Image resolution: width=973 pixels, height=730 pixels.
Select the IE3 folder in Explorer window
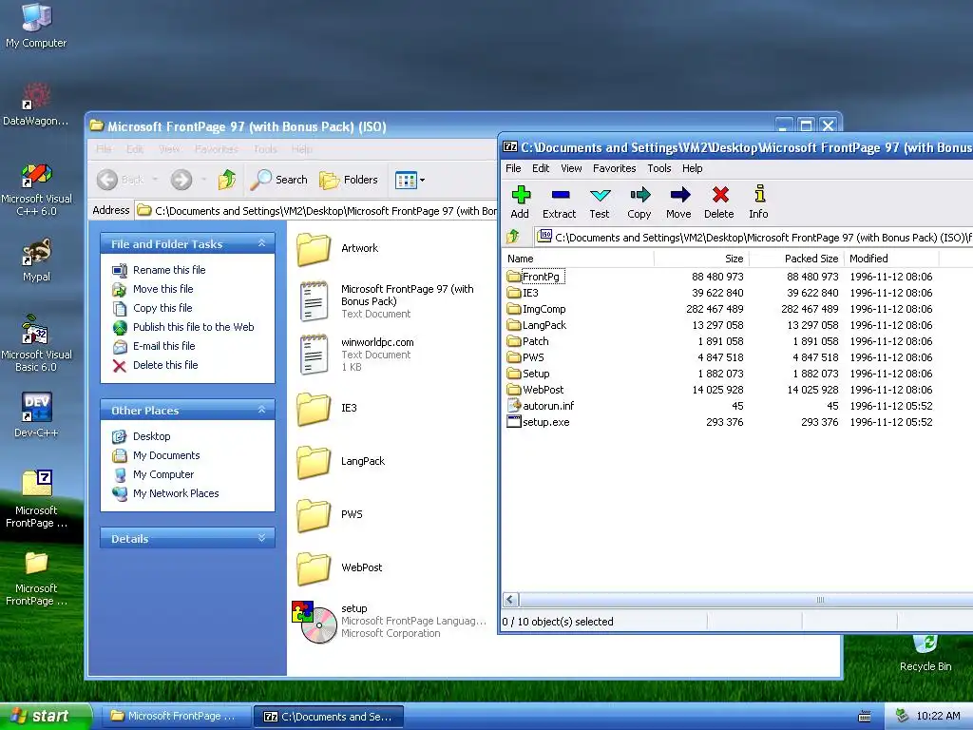[327, 408]
